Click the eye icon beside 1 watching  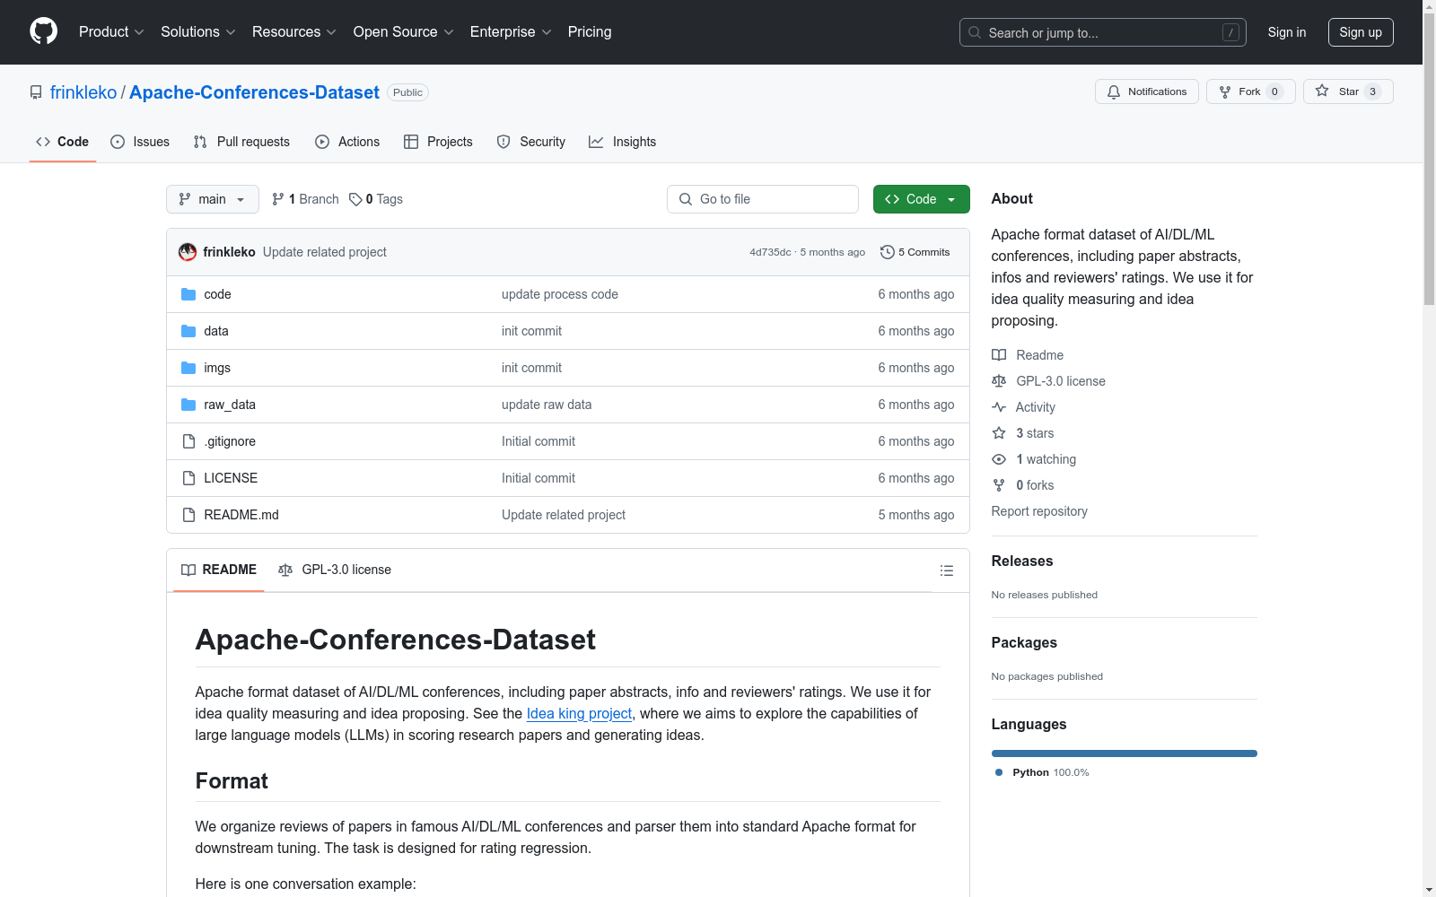(999, 459)
